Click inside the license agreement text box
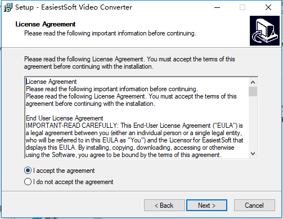Image resolution: width=283 pixels, height=219 pixels. 137,118
